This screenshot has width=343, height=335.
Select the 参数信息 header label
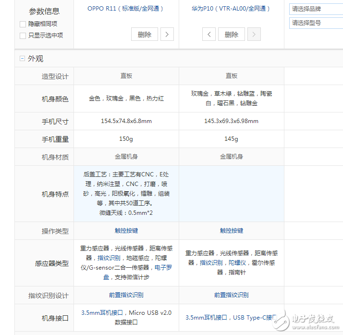(x=44, y=12)
